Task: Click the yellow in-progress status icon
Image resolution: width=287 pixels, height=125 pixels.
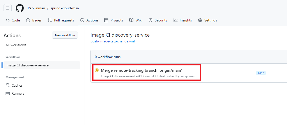Action: [x=97, y=70]
